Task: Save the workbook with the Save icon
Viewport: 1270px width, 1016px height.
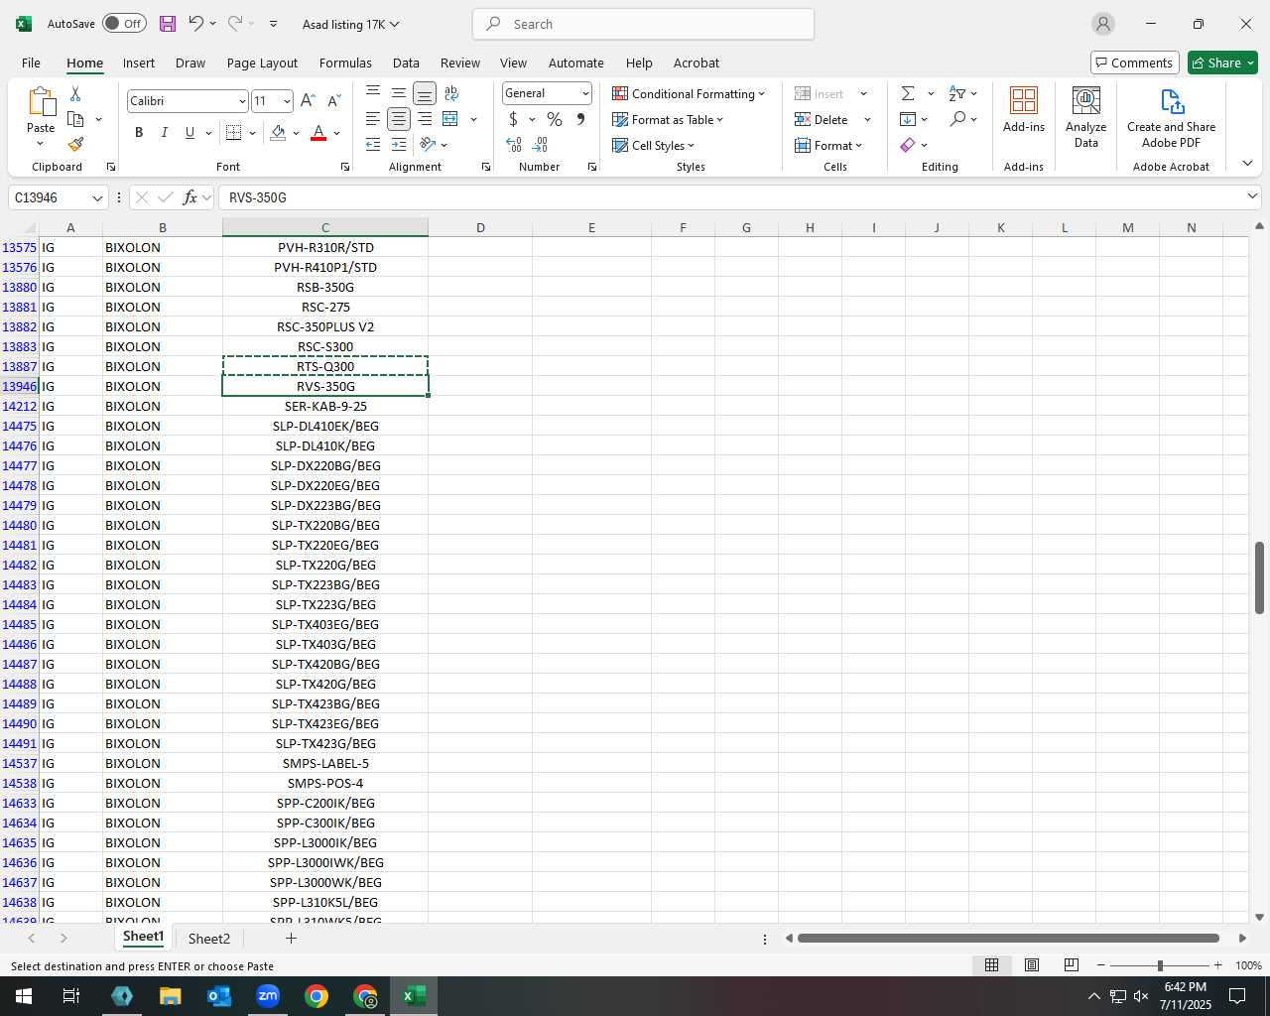Action: click(x=167, y=24)
